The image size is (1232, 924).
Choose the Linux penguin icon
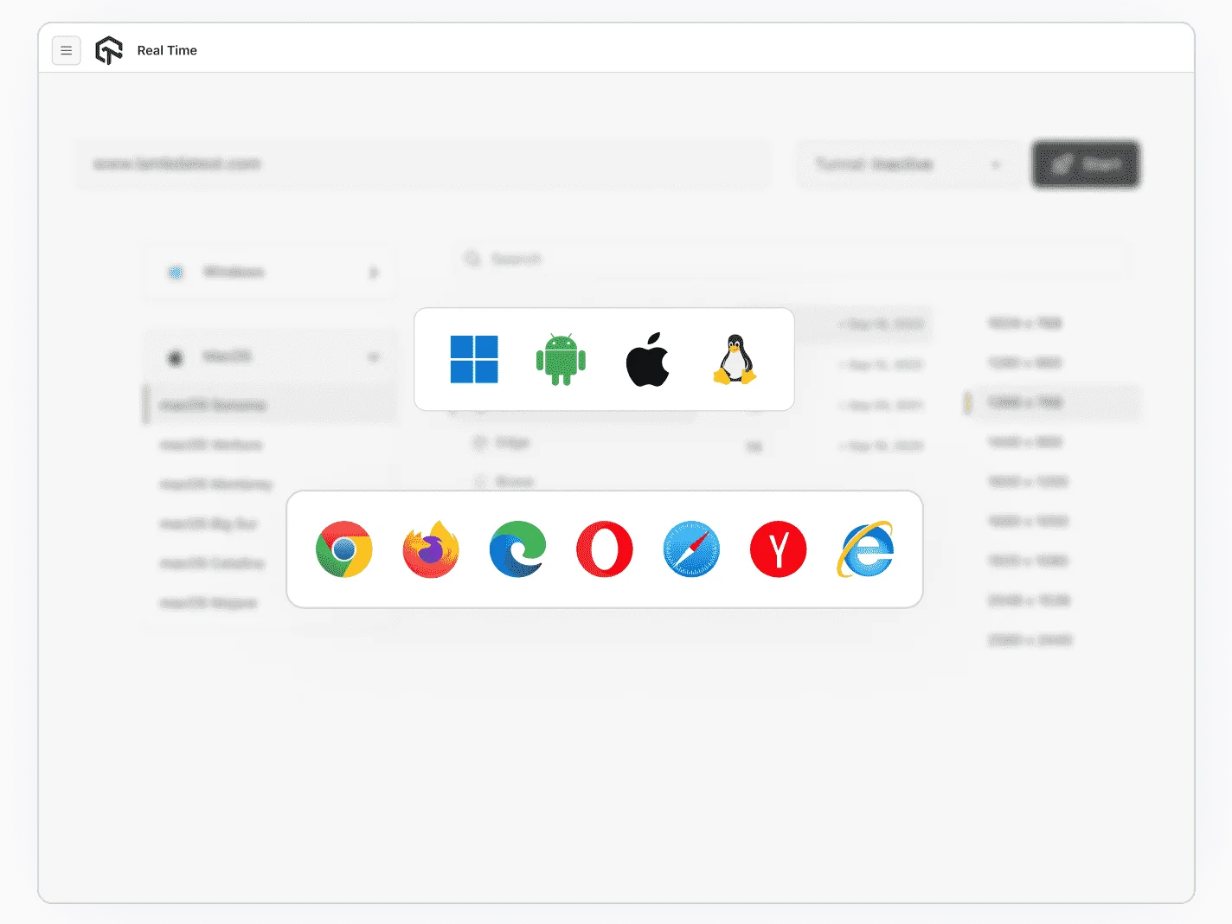point(735,359)
